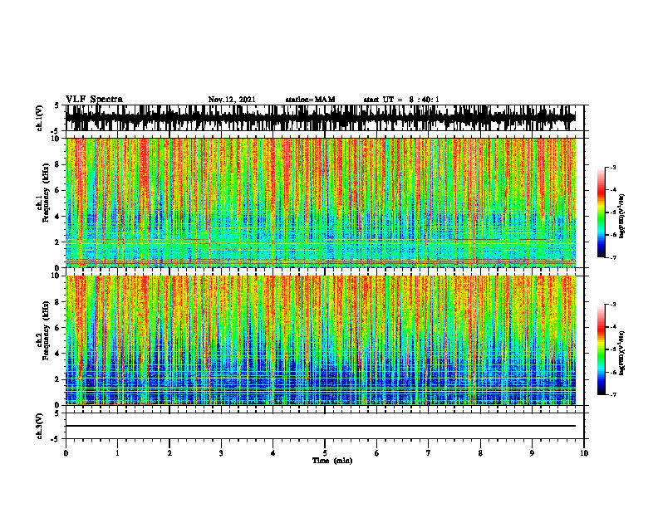Click time axis tick label "0"

coord(66,453)
